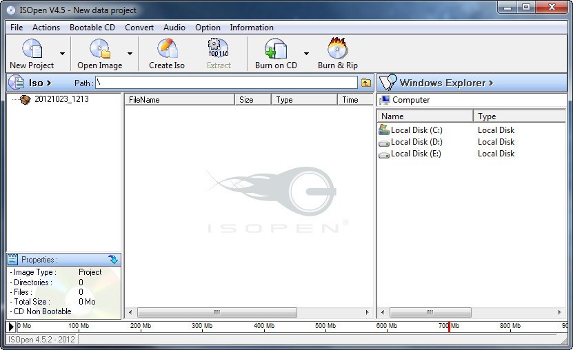Sort by Size column header
The image size is (573, 350).
click(253, 100)
